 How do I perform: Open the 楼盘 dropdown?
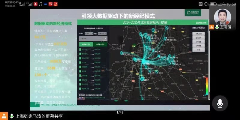pos(102,33)
